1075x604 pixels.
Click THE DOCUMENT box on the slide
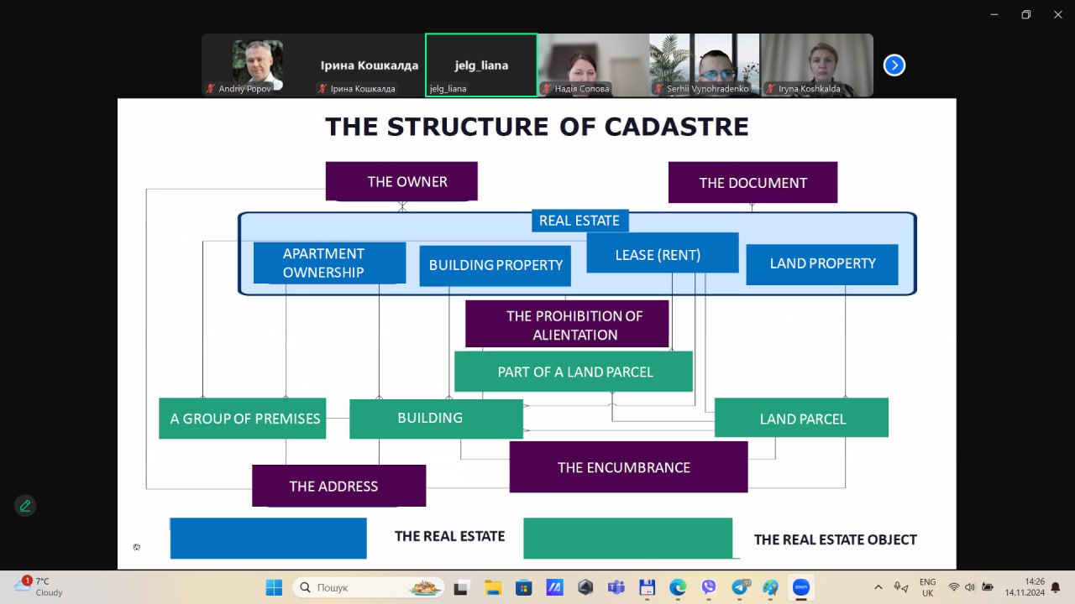tap(752, 182)
